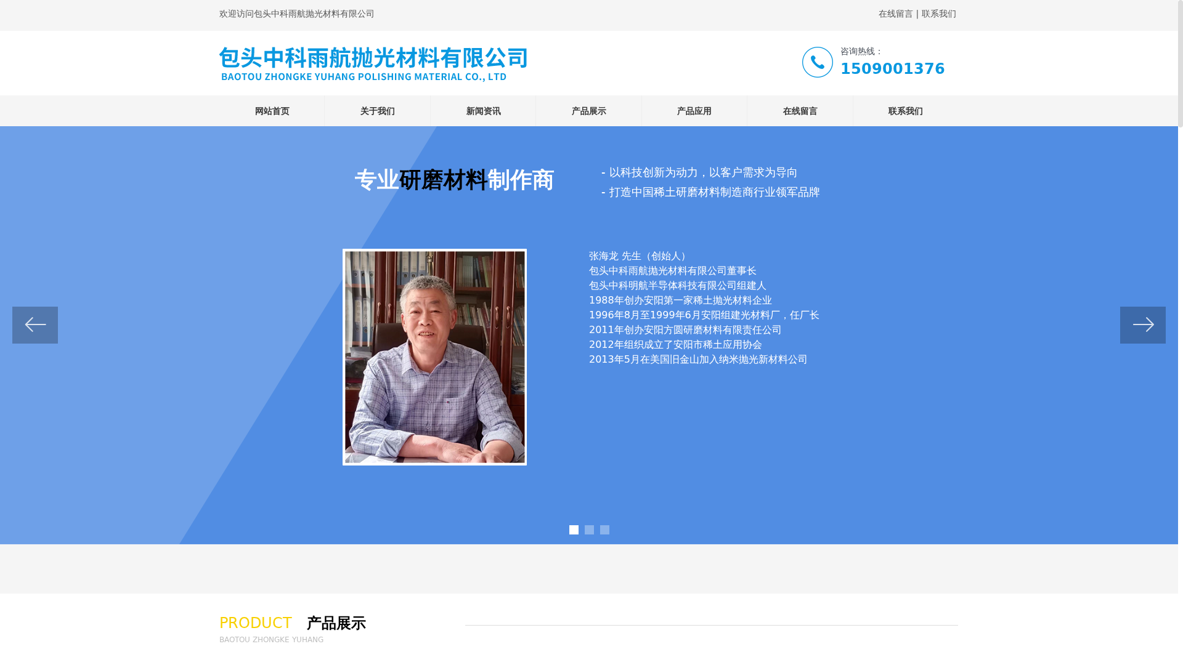Click the previous slide left arrow

pyautogui.click(x=35, y=325)
